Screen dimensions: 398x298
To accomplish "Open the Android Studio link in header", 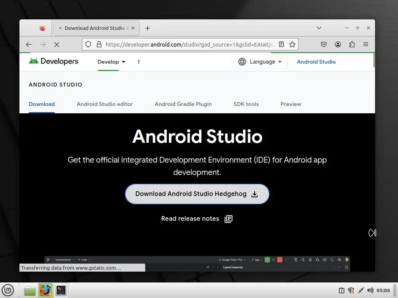I will coord(316,62).
